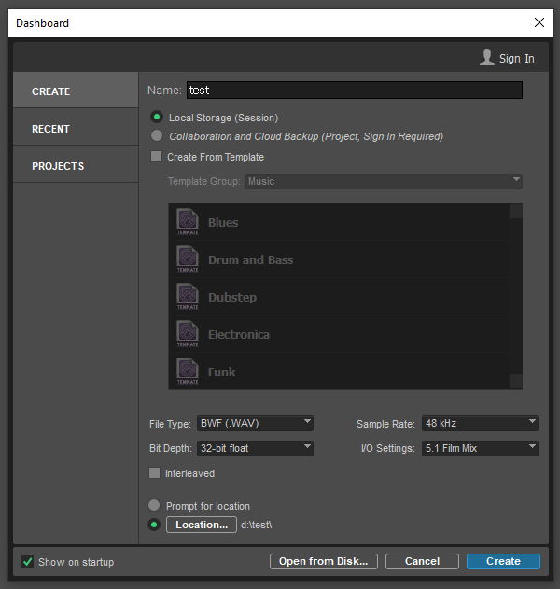This screenshot has height=589, width=560.
Task: Open the Template Group dropdown
Action: tap(383, 181)
